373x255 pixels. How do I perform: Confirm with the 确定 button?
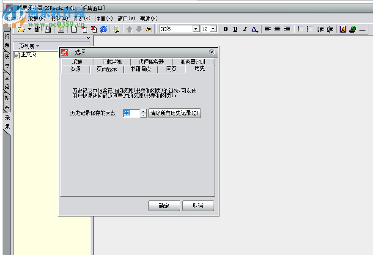[164, 206]
